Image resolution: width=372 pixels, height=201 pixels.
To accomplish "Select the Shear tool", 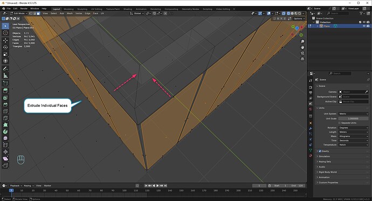I will coord(5,158).
